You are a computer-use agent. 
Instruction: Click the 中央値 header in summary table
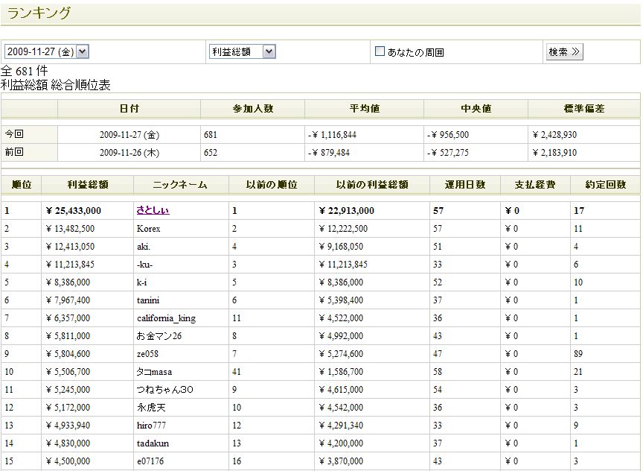coord(476,109)
